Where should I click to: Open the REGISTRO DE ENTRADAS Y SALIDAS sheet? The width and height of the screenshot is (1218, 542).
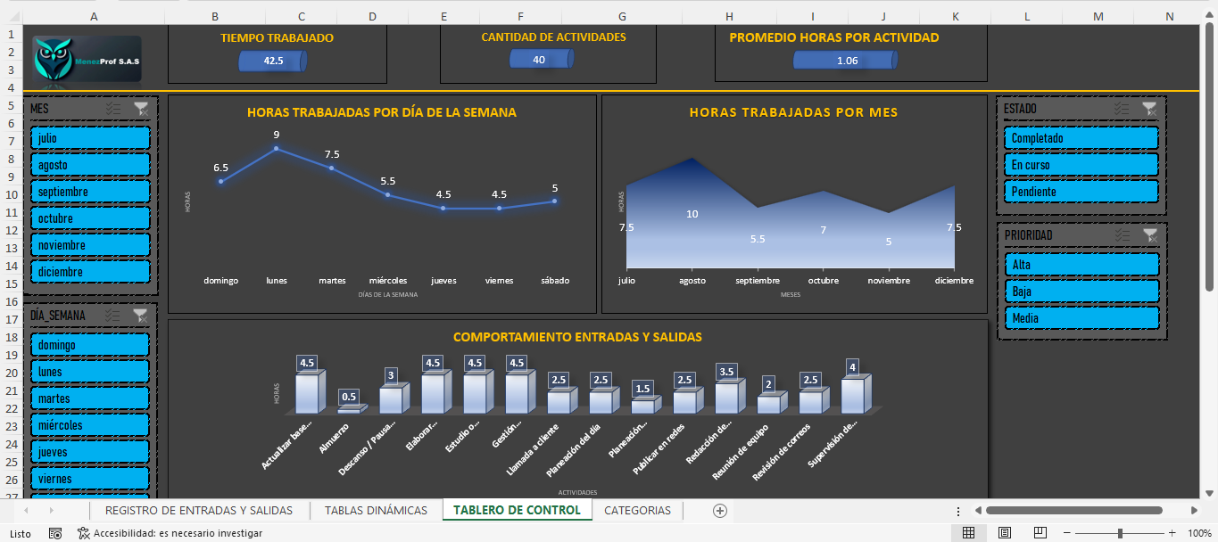pos(199,511)
